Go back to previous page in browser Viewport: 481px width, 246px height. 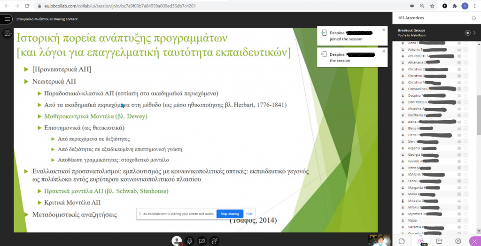(x=8, y=6)
